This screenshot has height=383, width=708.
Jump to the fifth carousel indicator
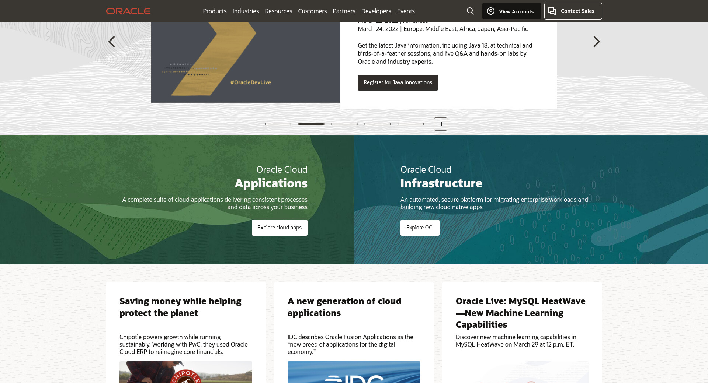(x=411, y=124)
